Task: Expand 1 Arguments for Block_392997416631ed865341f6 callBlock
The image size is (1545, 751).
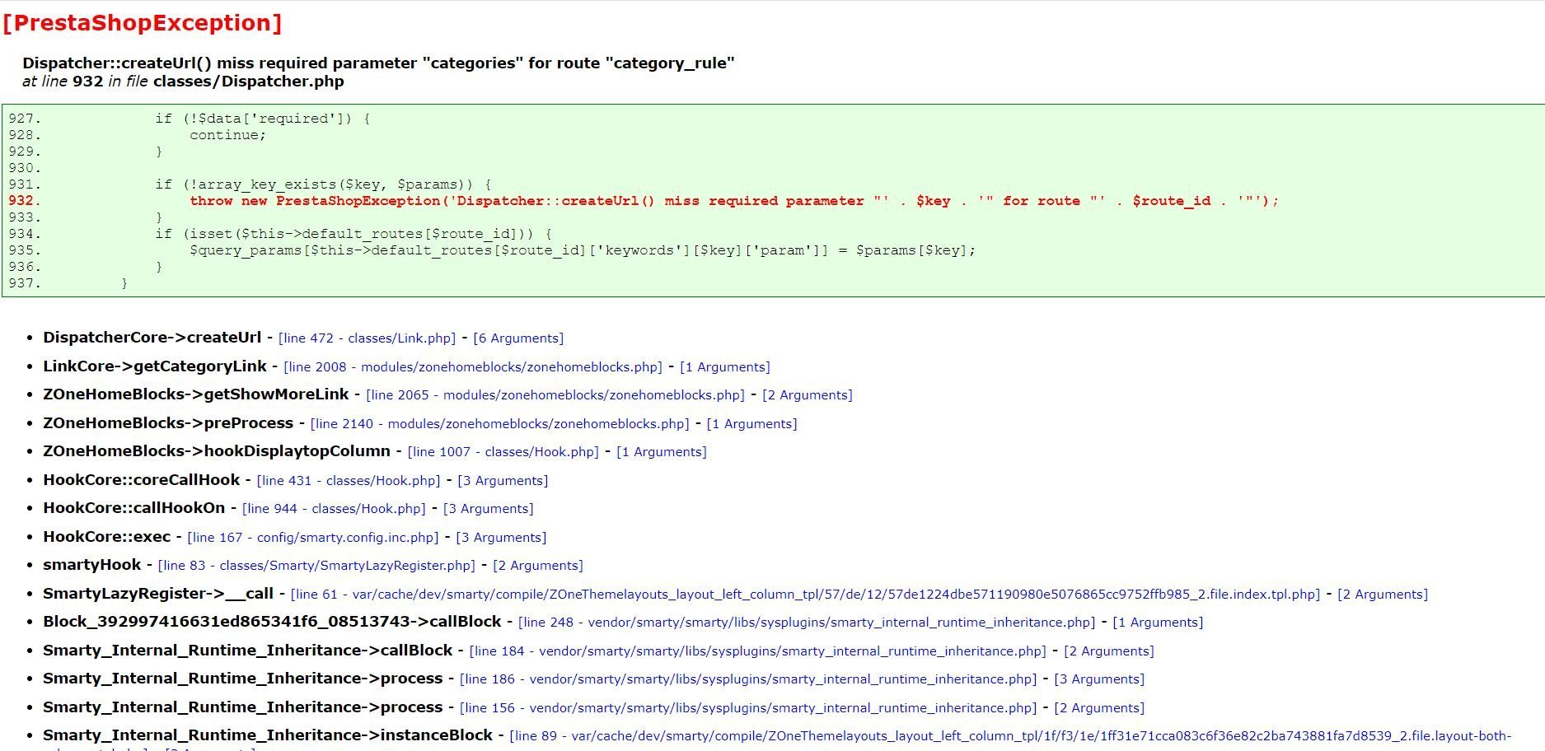Action: pyautogui.click(x=1158, y=623)
